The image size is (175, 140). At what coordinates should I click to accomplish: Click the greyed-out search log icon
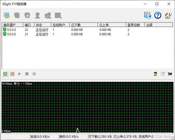(x=58, y=15)
